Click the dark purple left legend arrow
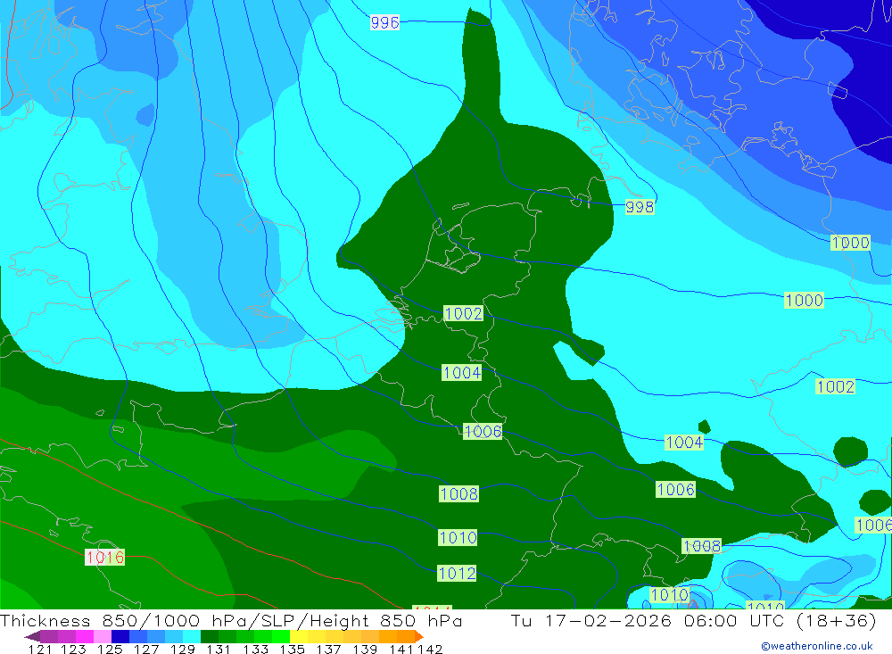892x654 pixels. click(32, 637)
